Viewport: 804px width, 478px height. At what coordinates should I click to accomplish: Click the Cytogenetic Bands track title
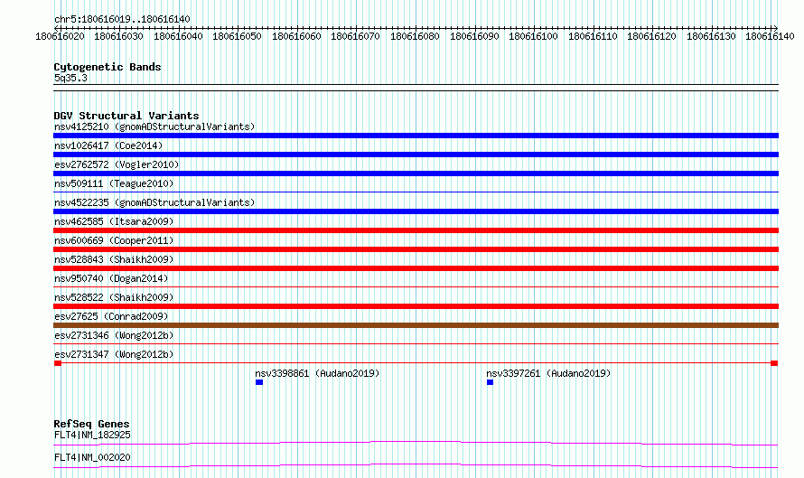[x=108, y=67]
